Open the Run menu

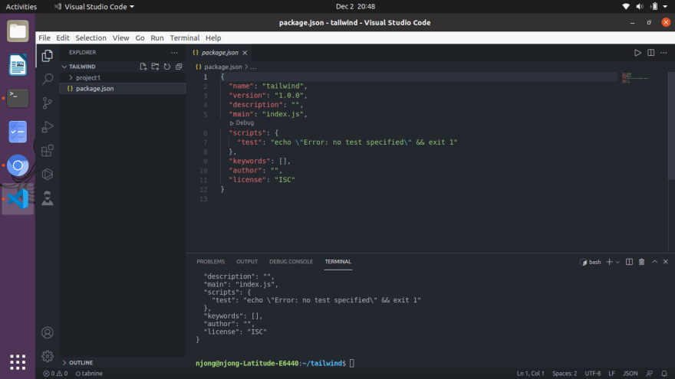pyautogui.click(x=157, y=38)
